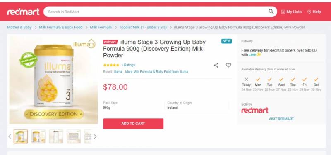Add product to wishlist with heart icon
The image size is (331, 155).
[x=228, y=65]
